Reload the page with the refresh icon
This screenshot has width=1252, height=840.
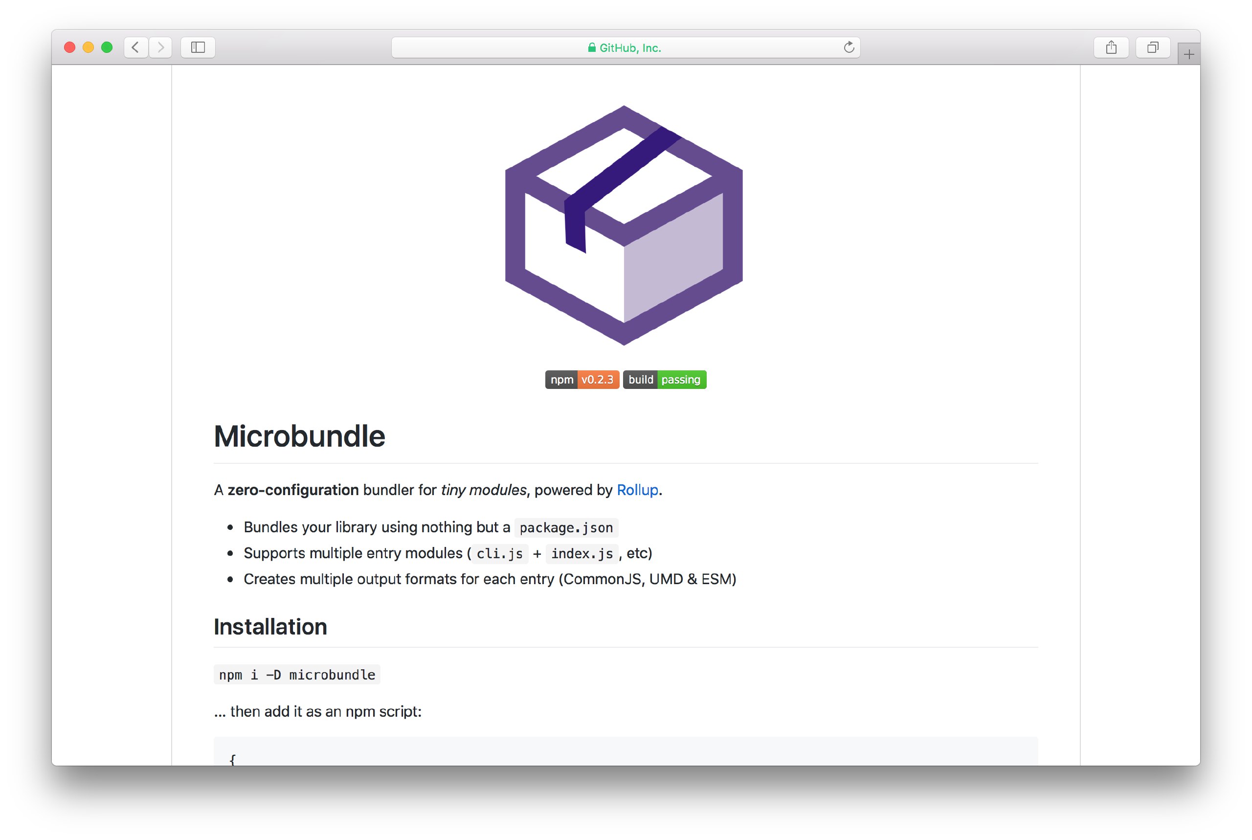coord(849,47)
